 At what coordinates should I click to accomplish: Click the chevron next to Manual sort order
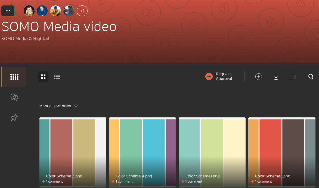[76, 106]
